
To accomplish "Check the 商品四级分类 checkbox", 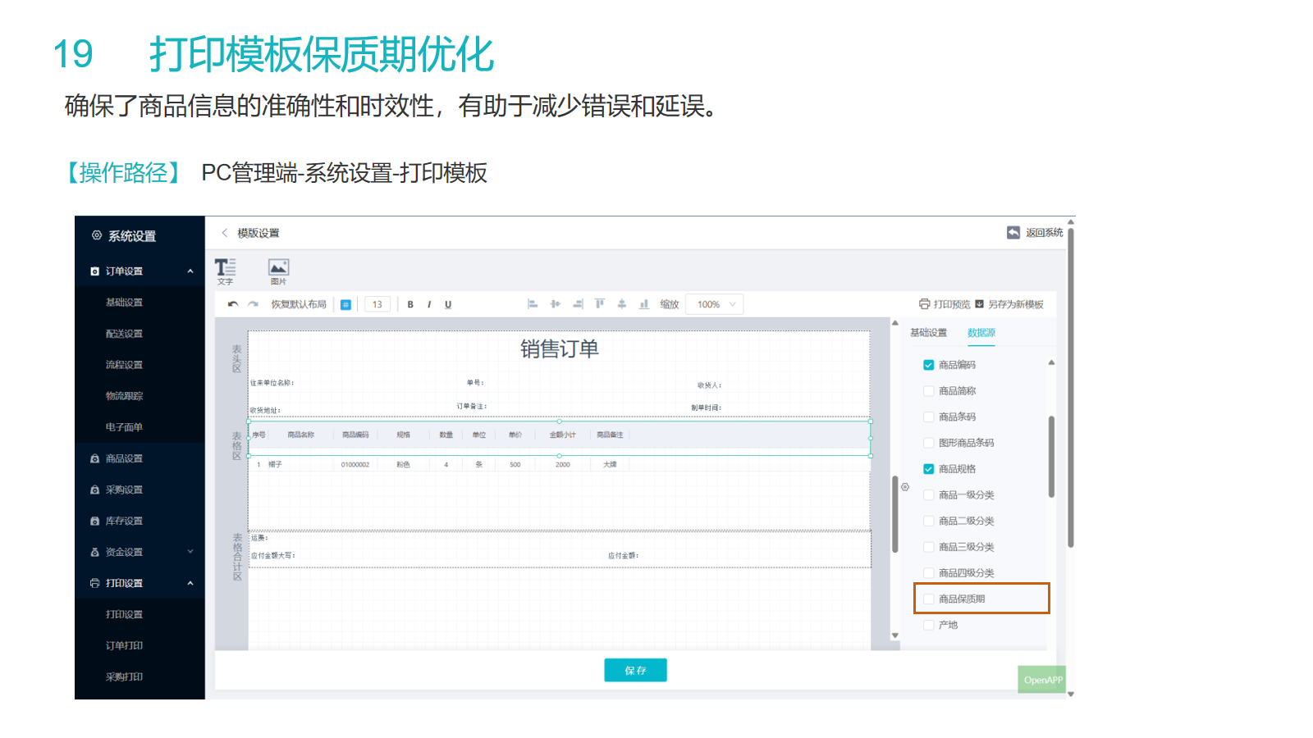I will (x=929, y=573).
